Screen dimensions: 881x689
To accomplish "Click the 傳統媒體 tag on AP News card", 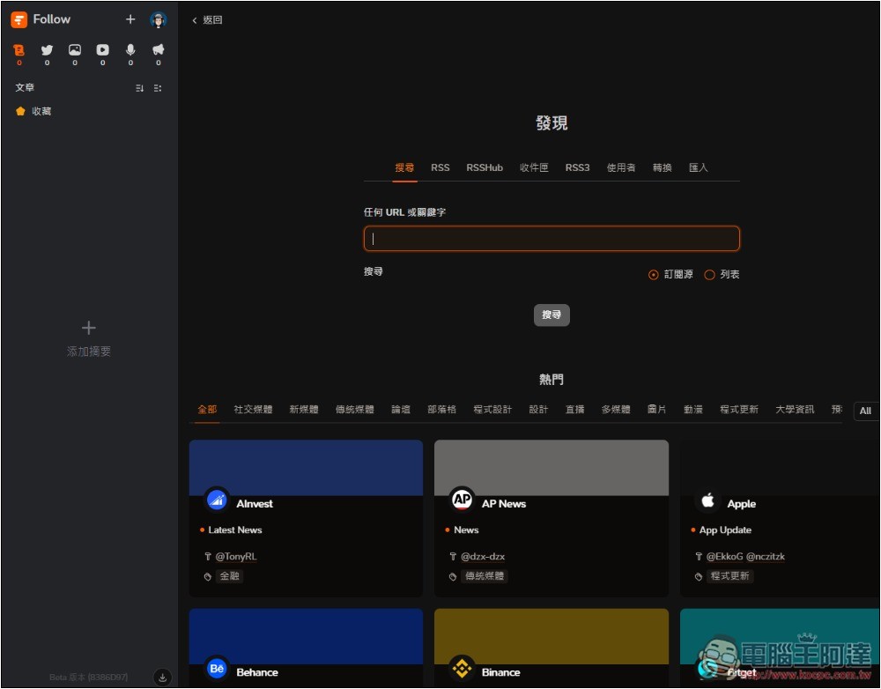I will tap(485, 576).
